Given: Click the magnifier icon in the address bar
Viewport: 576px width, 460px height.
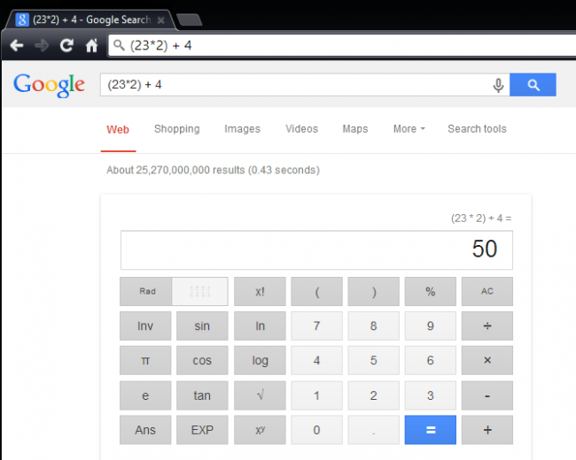Looking at the screenshot, I should click(x=119, y=45).
